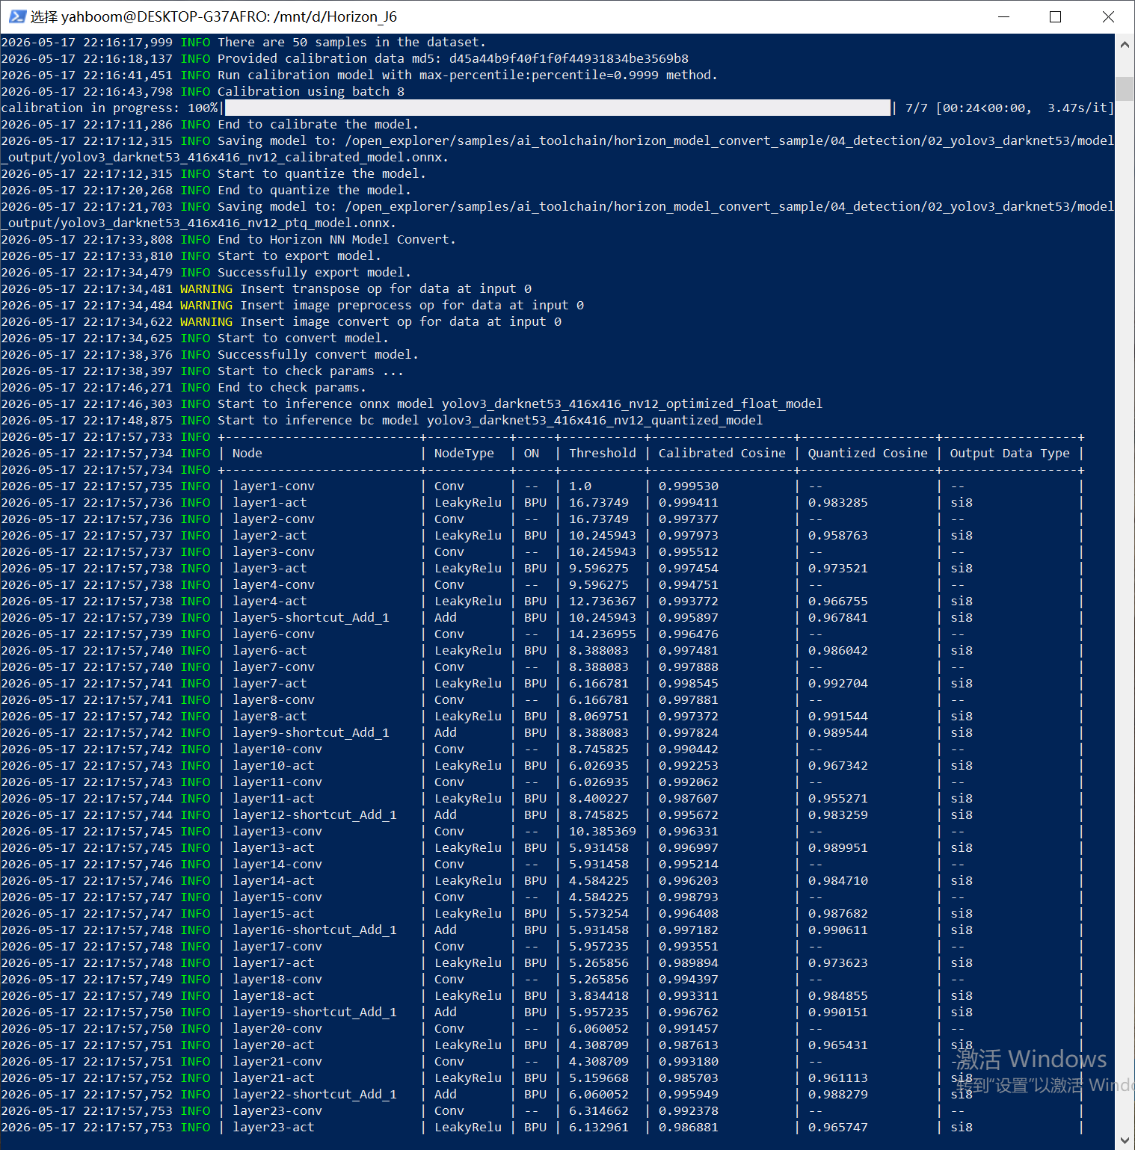This screenshot has width=1135, height=1150.
Task: Click the threshold value 12.736367
Action: coord(603,601)
